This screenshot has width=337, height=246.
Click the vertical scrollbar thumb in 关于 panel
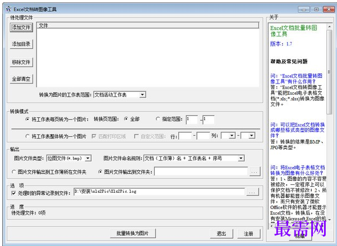329,72
